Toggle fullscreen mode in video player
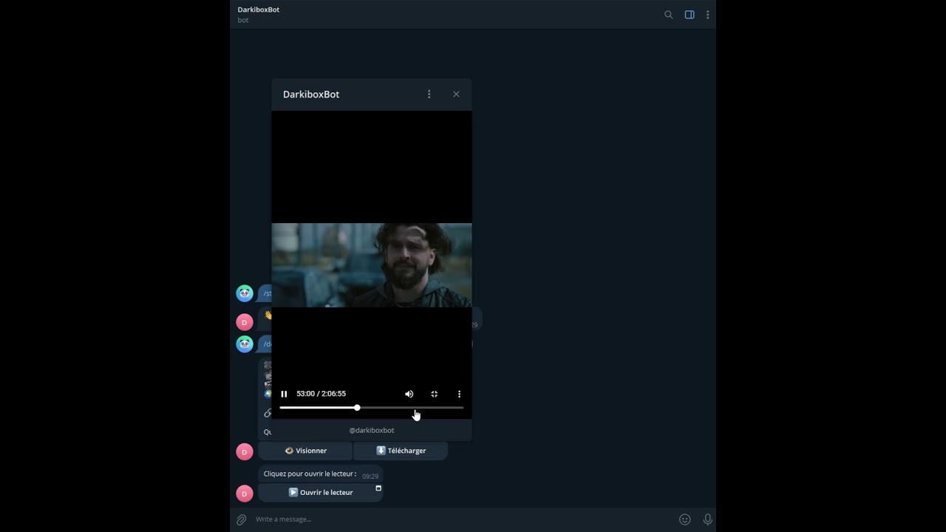Viewport: 946px width, 532px height. click(x=434, y=394)
